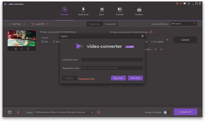Open the scheduler alarm clock icon
The width and height of the screenshot is (205, 121).
(x=10, y=112)
